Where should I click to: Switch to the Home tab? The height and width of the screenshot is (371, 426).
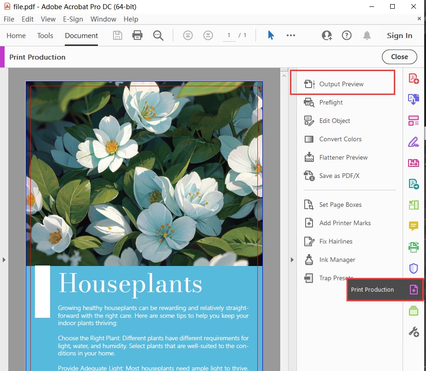[x=16, y=35]
